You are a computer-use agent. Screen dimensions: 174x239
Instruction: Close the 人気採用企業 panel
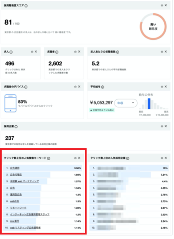click(x=166, y=158)
